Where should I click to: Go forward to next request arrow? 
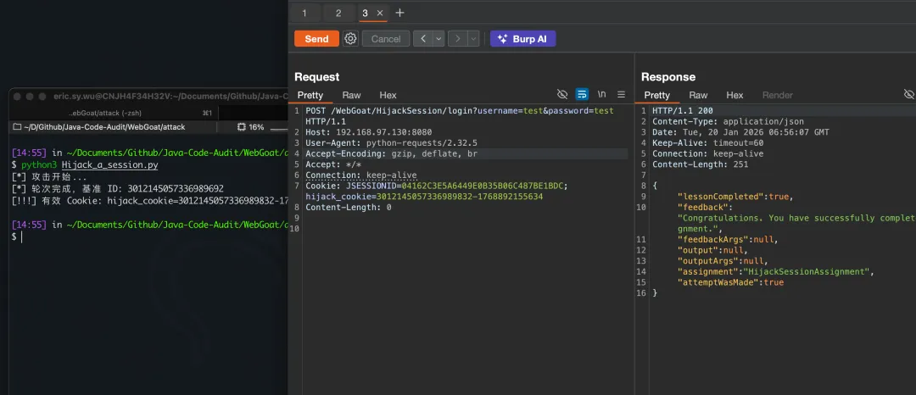point(457,38)
